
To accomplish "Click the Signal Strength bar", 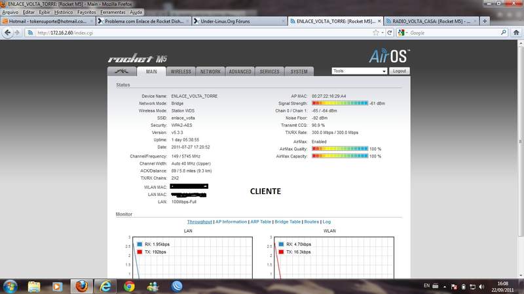I will click(x=340, y=103).
